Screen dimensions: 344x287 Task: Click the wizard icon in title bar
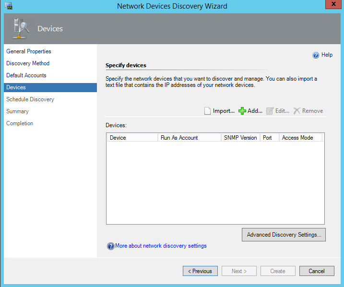click(9, 6)
